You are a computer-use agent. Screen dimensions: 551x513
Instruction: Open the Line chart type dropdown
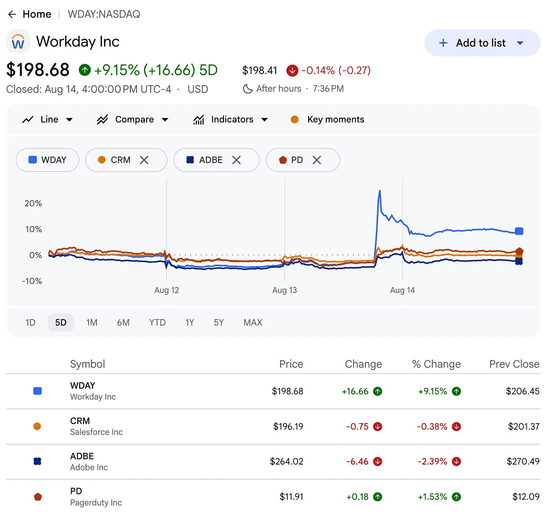click(48, 120)
